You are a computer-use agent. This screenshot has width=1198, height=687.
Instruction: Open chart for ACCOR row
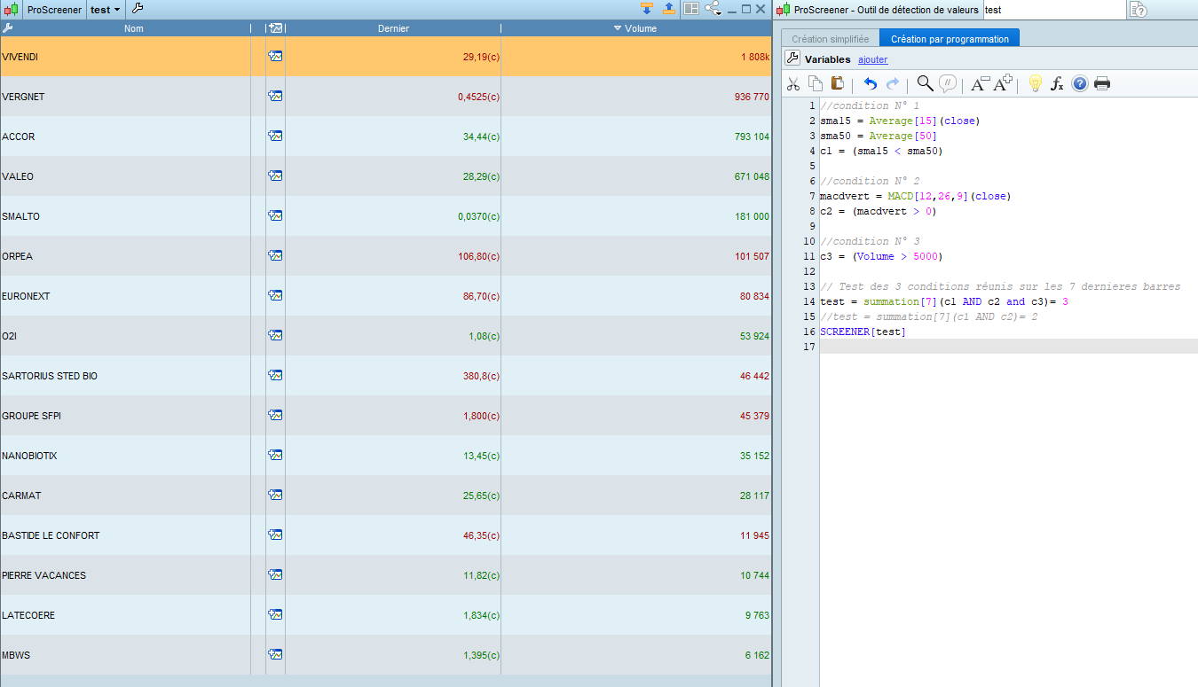point(275,137)
